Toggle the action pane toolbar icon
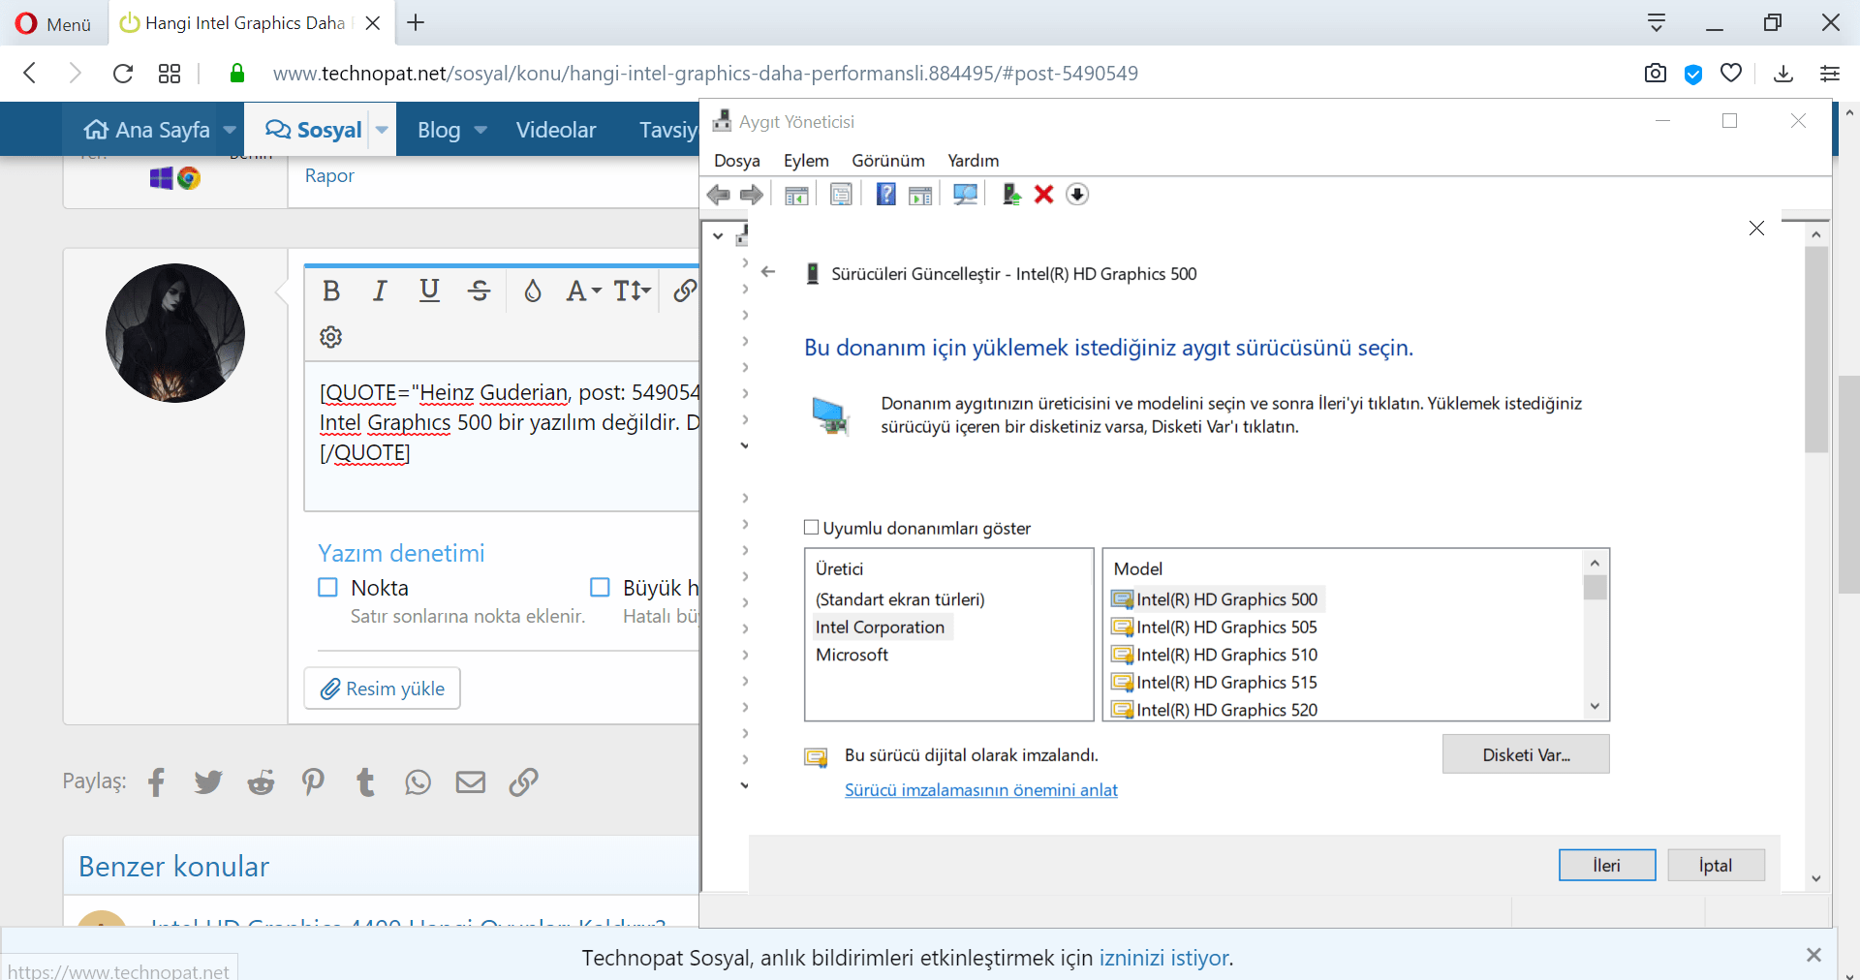 pos(920,195)
